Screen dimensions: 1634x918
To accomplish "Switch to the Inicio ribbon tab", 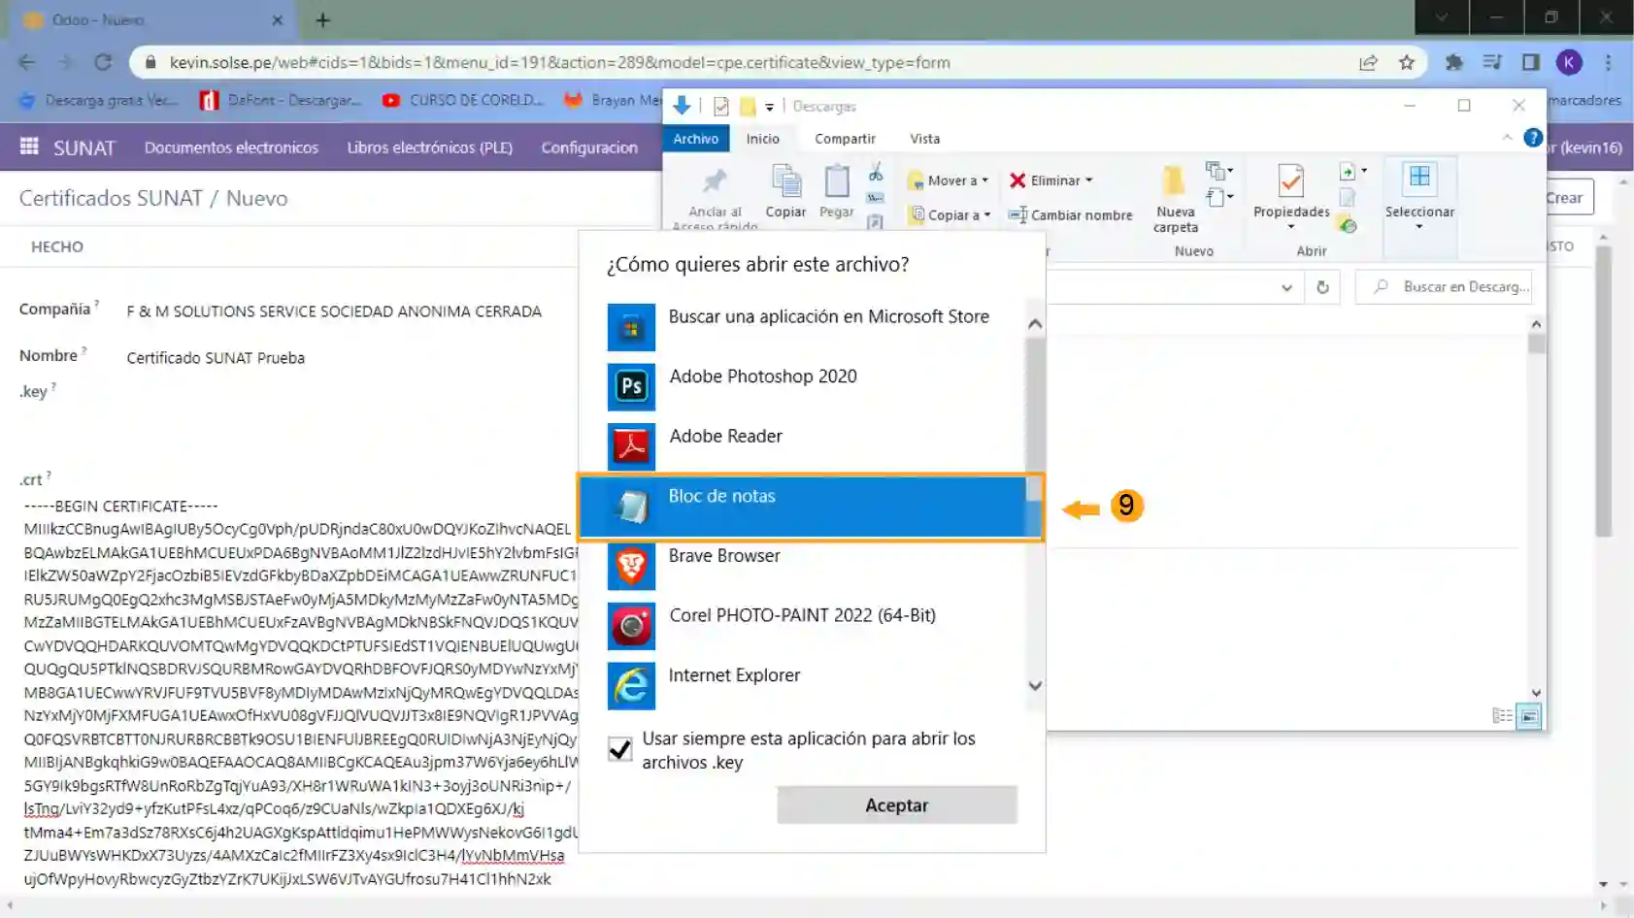I will point(762,139).
